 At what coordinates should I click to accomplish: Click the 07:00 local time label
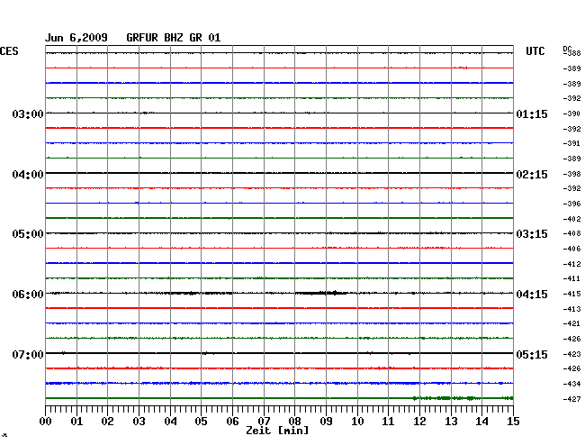(x=28, y=354)
